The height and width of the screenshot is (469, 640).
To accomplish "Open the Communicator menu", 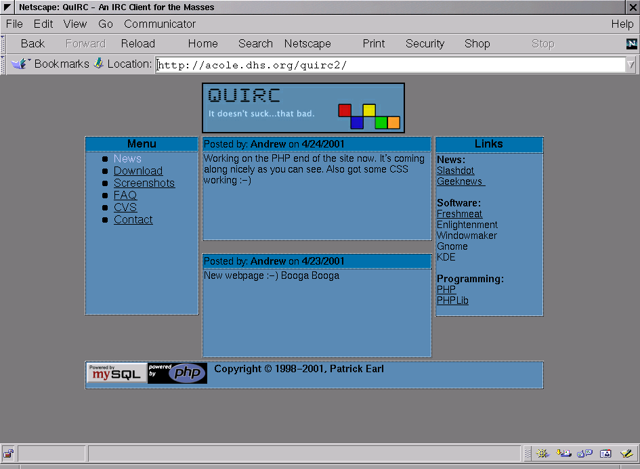I will [160, 24].
